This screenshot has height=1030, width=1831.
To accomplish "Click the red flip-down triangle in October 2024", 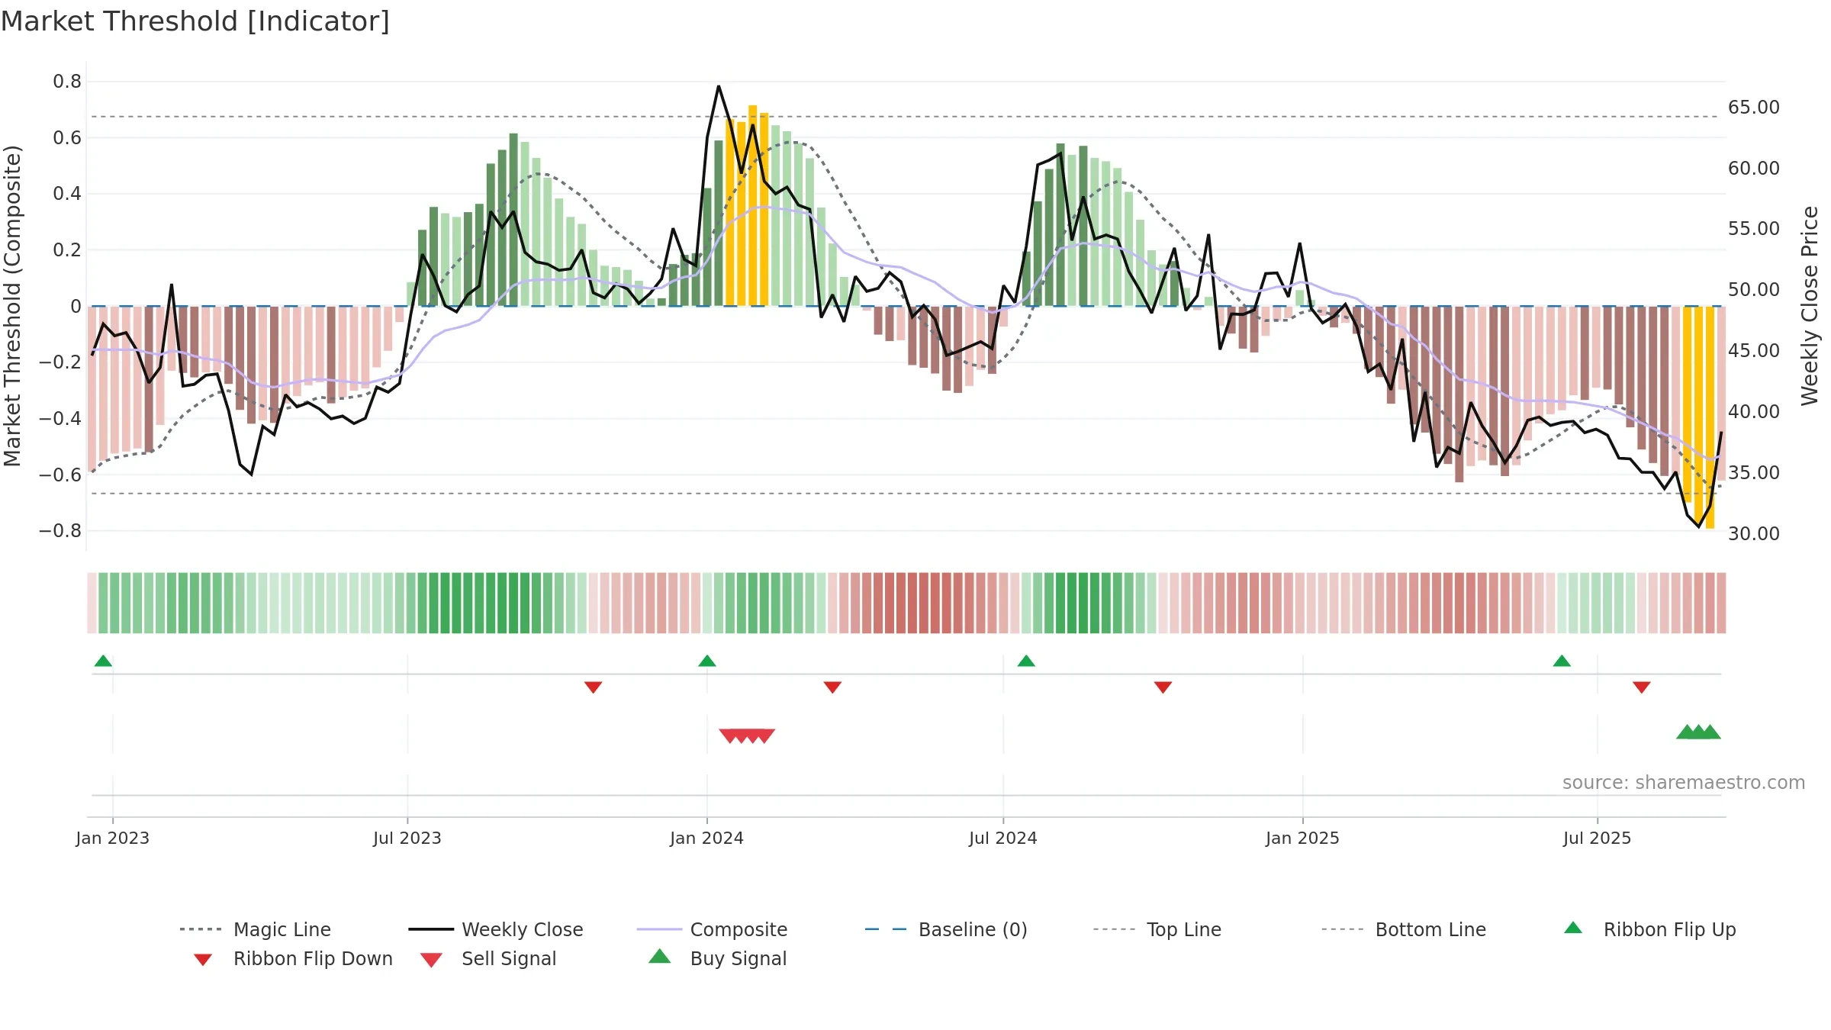I will click(x=1163, y=687).
